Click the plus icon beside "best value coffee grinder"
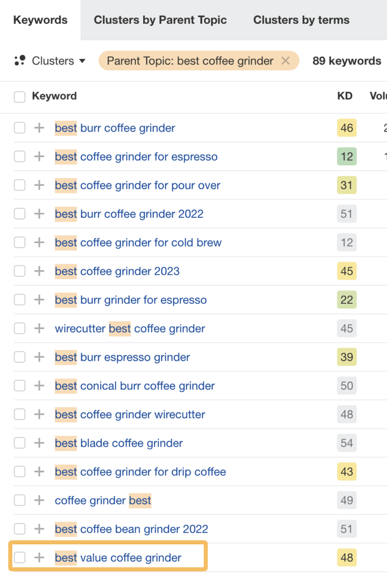The height and width of the screenshot is (573, 387). pyautogui.click(x=39, y=557)
